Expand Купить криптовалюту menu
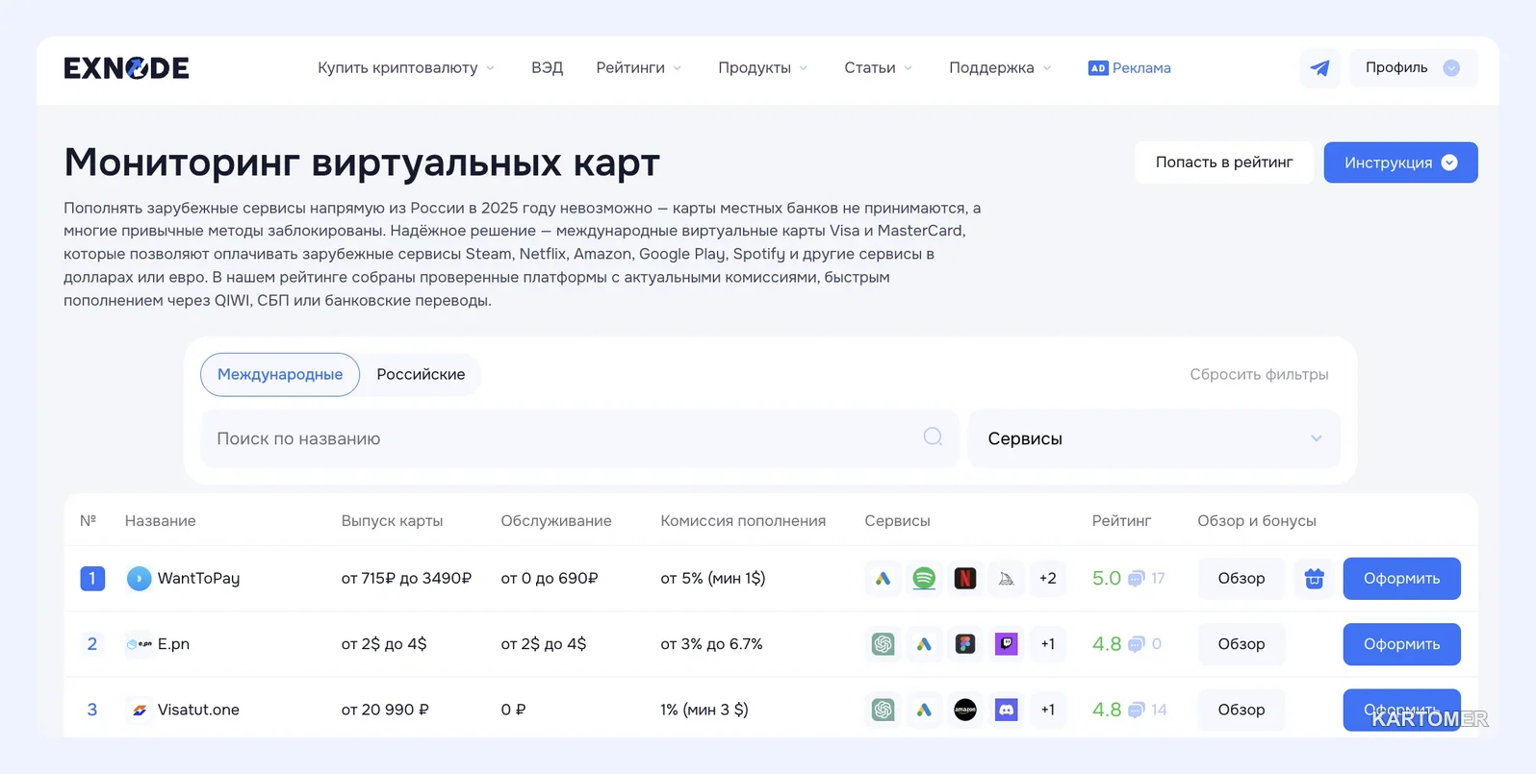The height and width of the screenshot is (774, 1536). coord(406,68)
